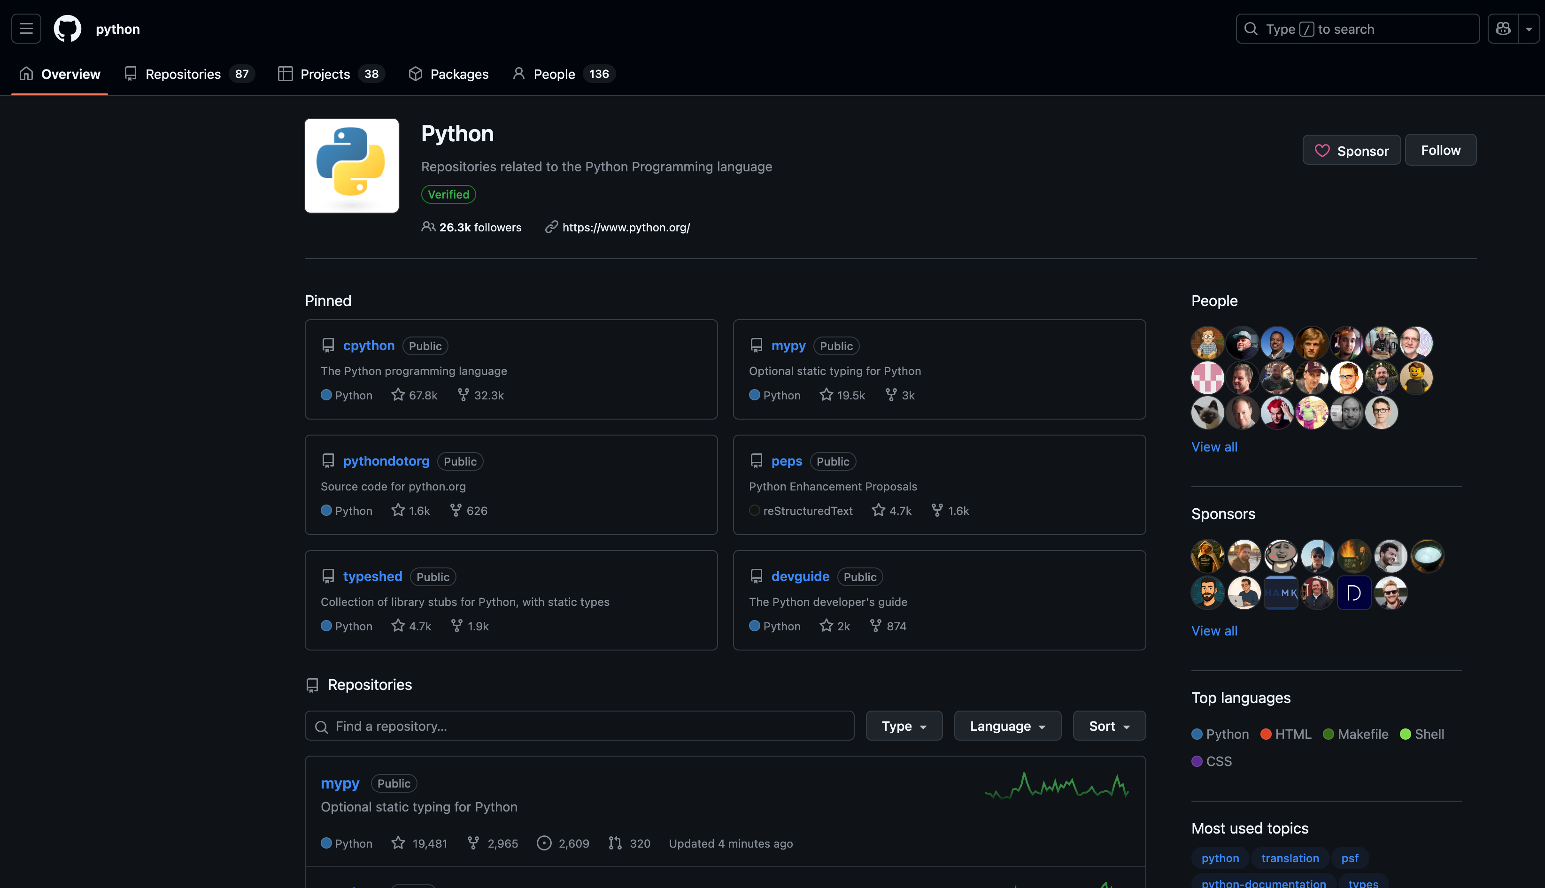This screenshot has width=1545, height=888.
Task: Select Python in Top languages
Action: [x=1221, y=734]
